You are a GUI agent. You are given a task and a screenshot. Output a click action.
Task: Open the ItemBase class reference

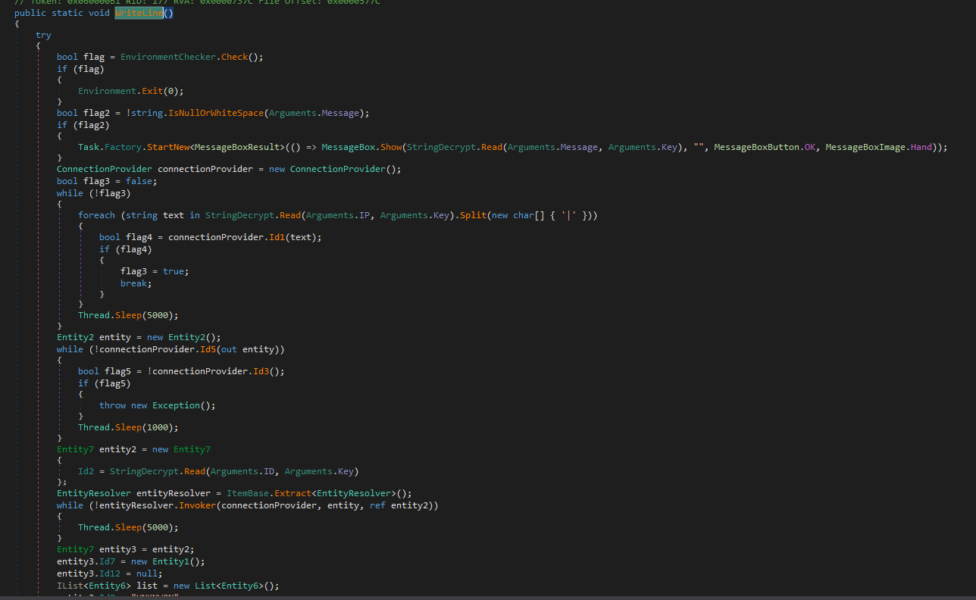pyautogui.click(x=248, y=493)
